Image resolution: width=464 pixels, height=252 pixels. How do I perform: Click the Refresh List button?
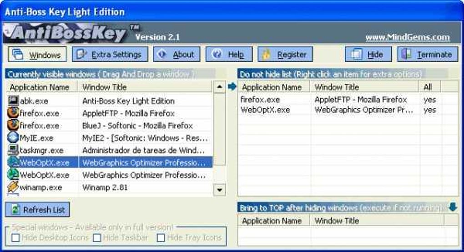[x=38, y=210]
